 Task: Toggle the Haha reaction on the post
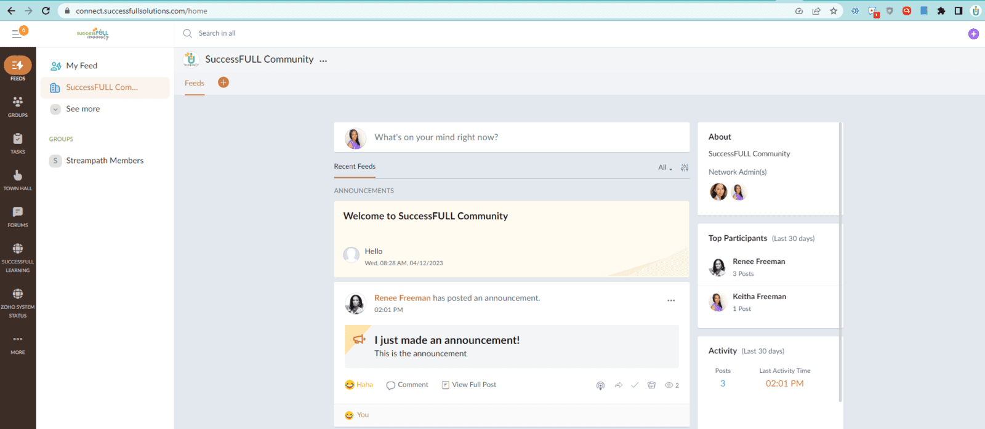click(359, 385)
